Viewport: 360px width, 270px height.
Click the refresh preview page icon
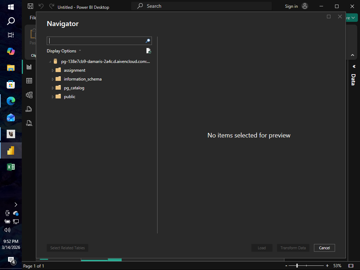click(149, 51)
